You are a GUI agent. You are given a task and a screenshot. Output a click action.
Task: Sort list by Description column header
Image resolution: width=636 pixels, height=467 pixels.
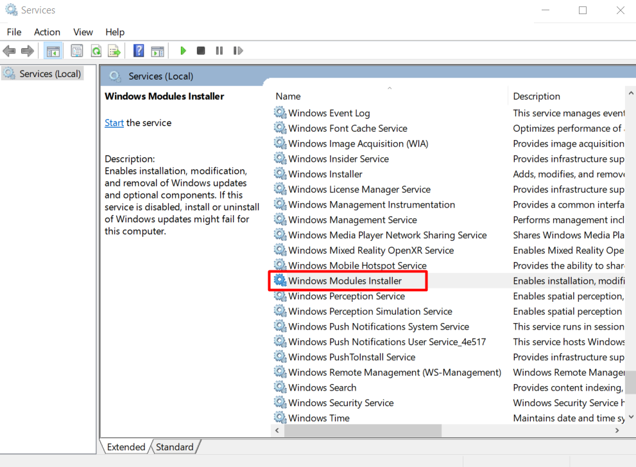[x=537, y=96]
